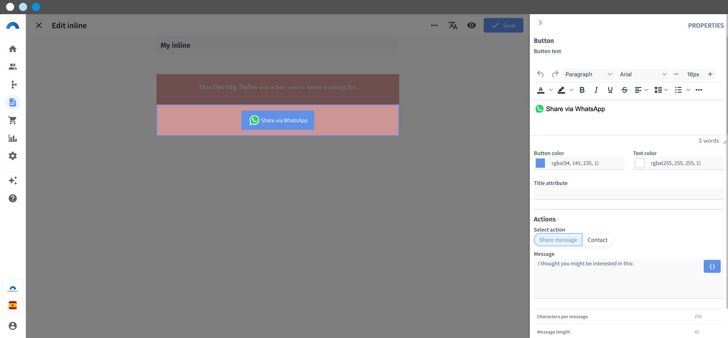Screen dimensions: 728x338
Task: Click the WhatsApp icon in button text editor
Action: click(x=540, y=109)
